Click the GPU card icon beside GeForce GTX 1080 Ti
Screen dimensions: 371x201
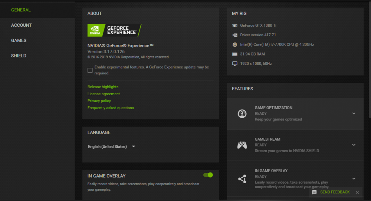click(235, 26)
